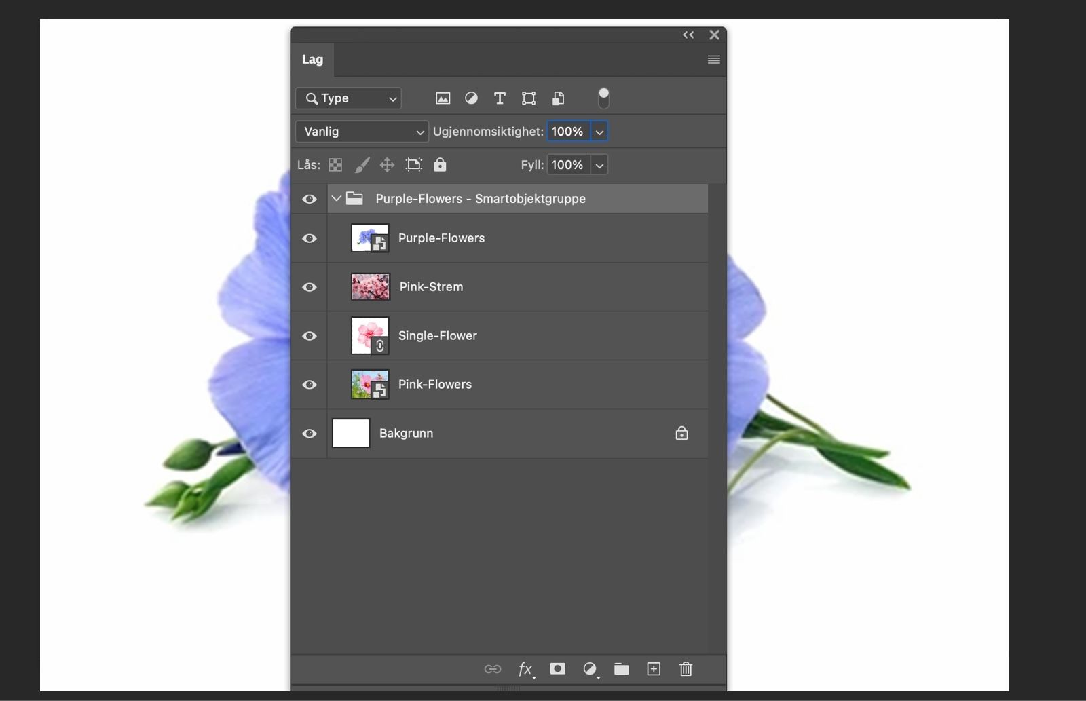This screenshot has width=1086, height=701.
Task: Click the lock image pixels brush icon
Action: [x=362, y=165]
